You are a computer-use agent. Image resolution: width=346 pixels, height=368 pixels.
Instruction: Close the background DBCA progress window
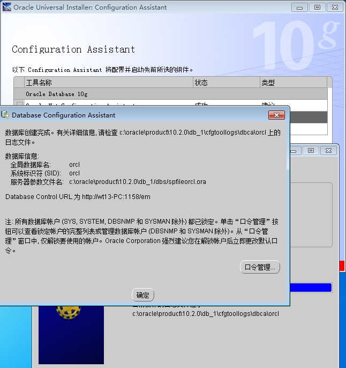point(328,150)
